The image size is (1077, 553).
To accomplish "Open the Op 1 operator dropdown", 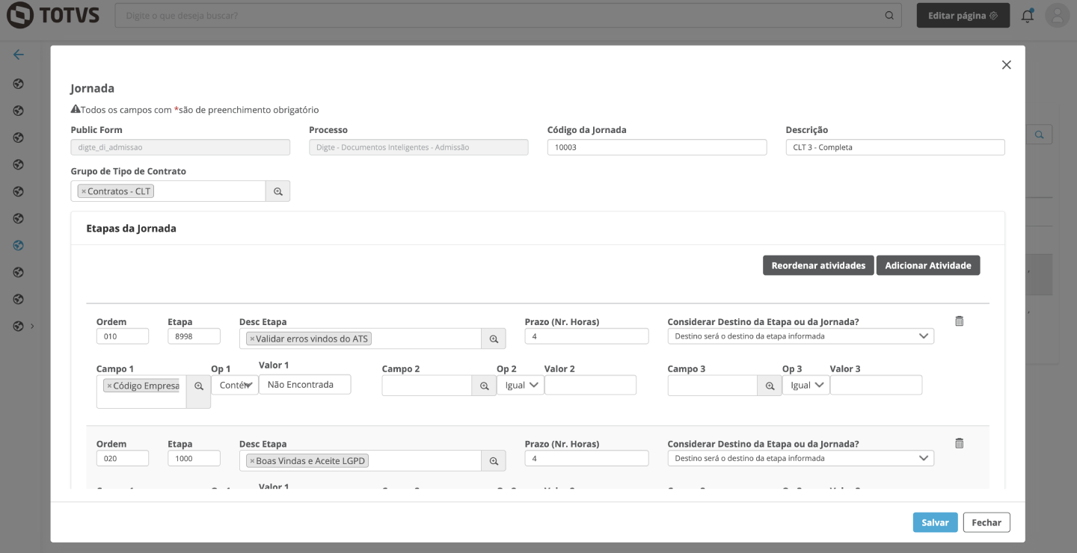I will pyautogui.click(x=235, y=385).
